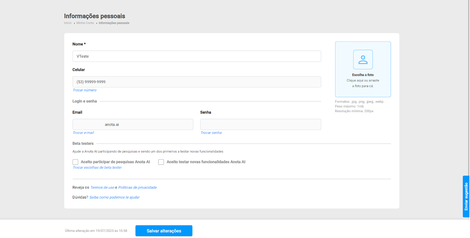Click the 'Trocar número' link
This screenshot has width=470, height=238.
point(85,90)
